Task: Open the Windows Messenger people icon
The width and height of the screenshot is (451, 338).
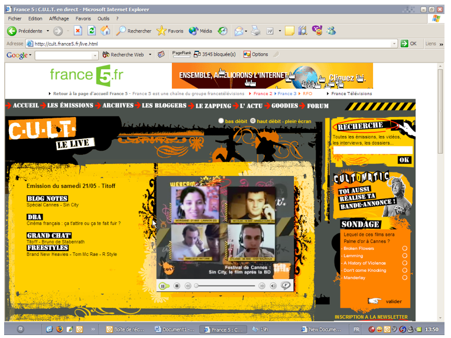Action: click(331, 31)
